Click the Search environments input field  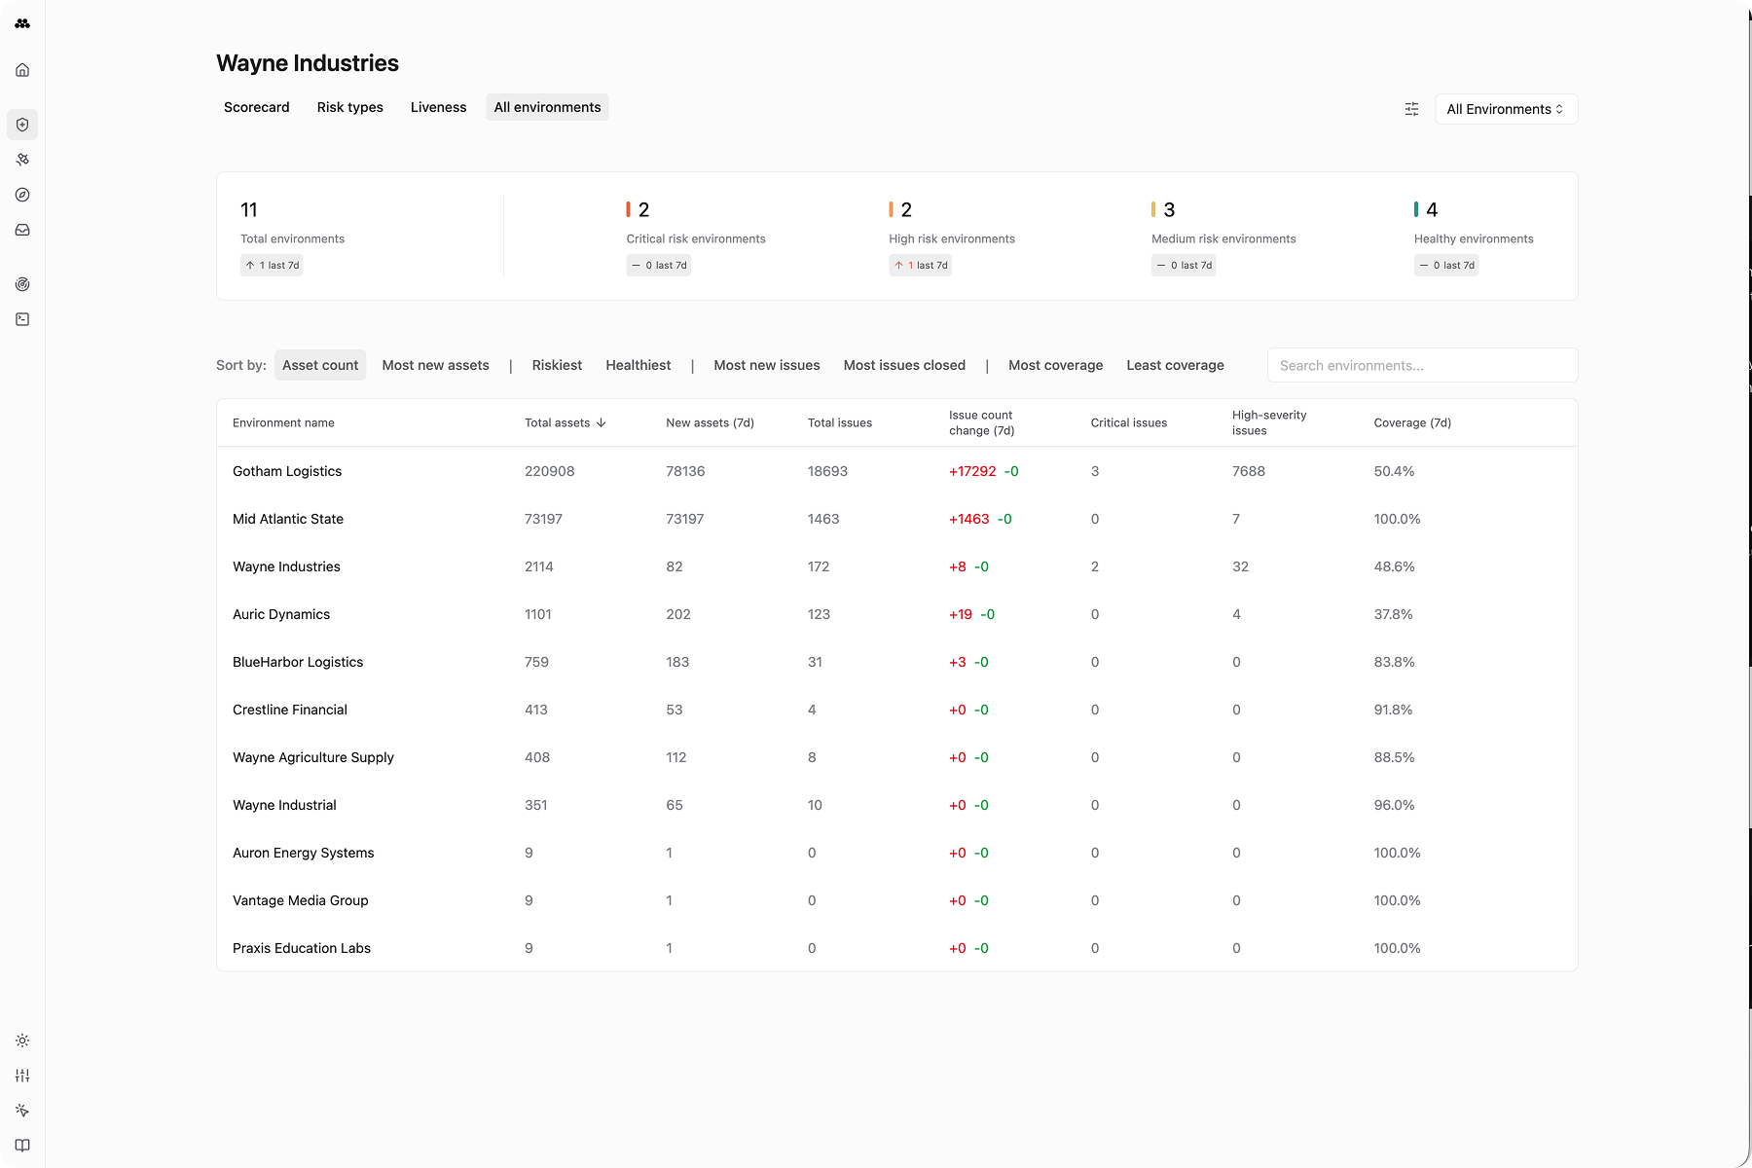(1421, 365)
